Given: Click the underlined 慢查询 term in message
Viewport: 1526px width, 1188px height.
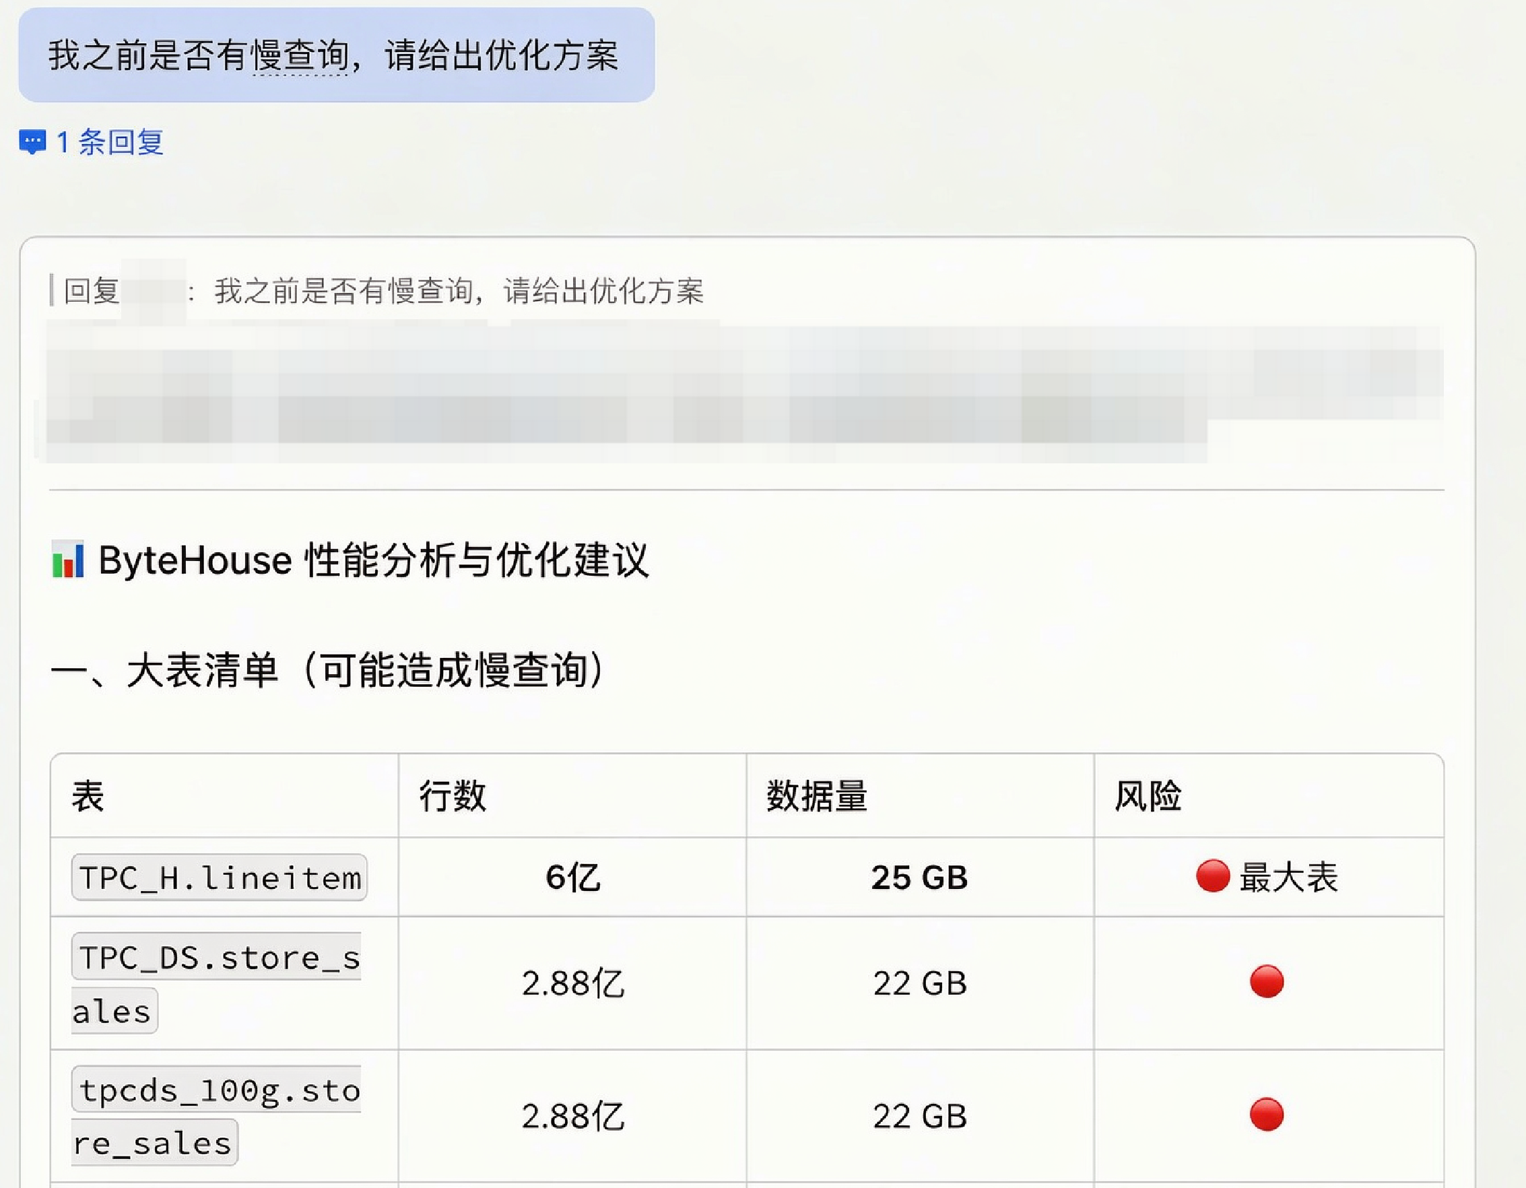Looking at the screenshot, I should tap(300, 56).
